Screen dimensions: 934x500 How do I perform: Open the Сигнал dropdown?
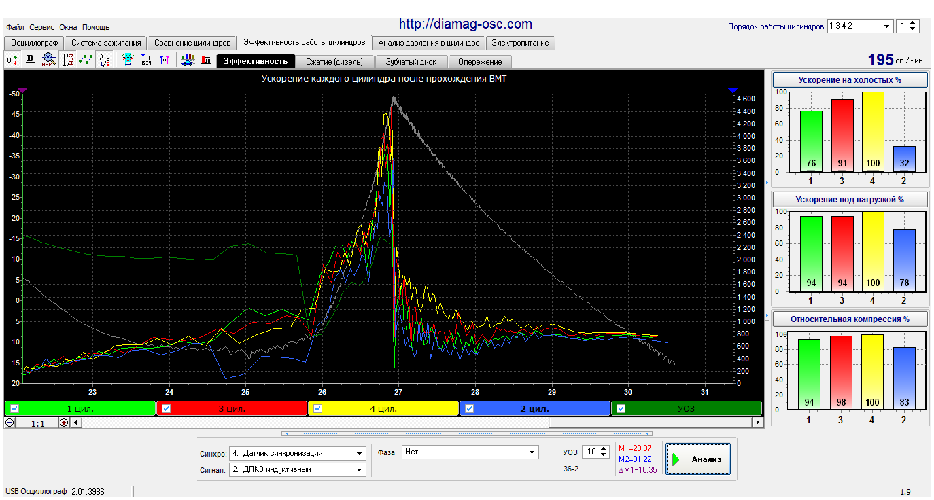point(298,469)
